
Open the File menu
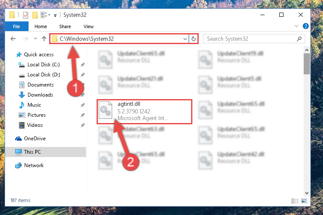click(x=17, y=26)
